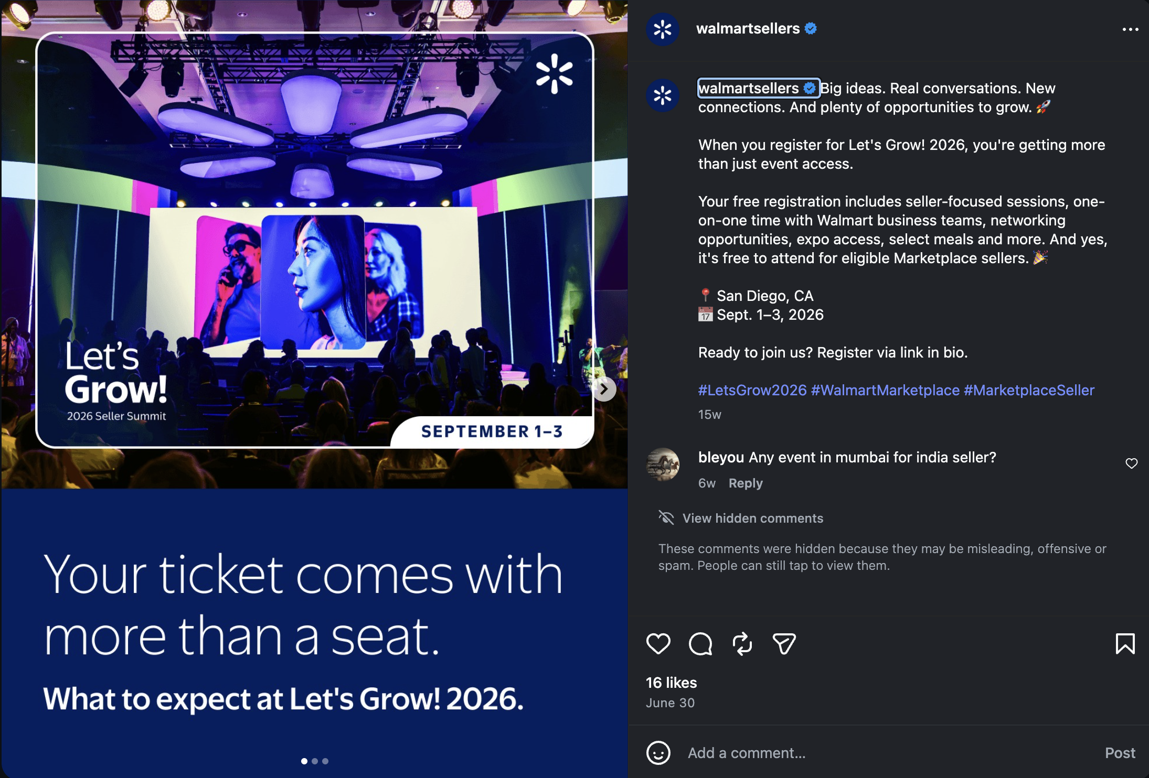The width and height of the screenshot is (1149, 778).
Task: Click the 'Sept. 1–3, 2026' date text
Action: (x=770, y=315)
